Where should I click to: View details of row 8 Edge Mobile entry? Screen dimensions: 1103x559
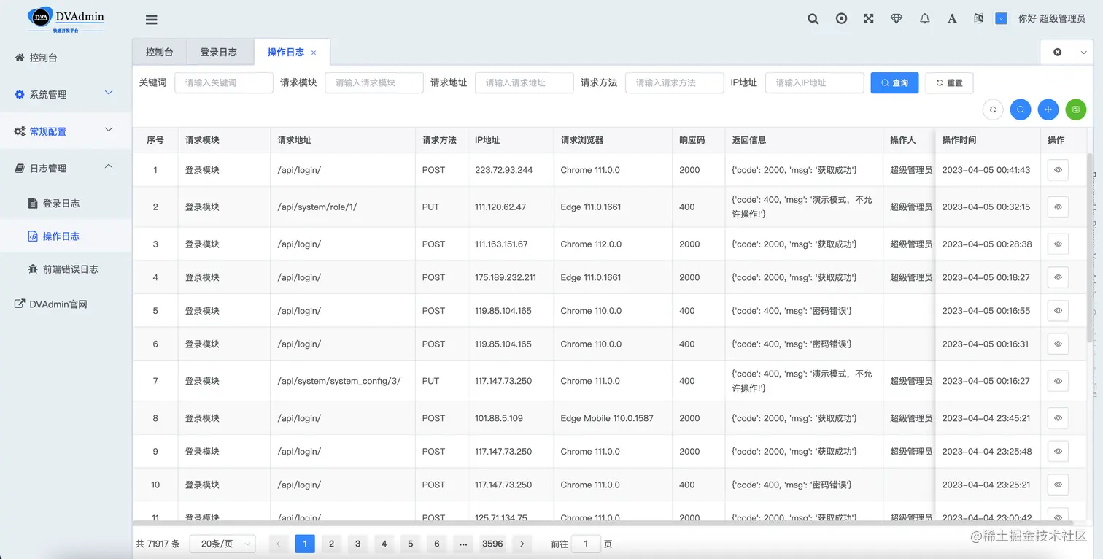click(x=1058, y=418)
